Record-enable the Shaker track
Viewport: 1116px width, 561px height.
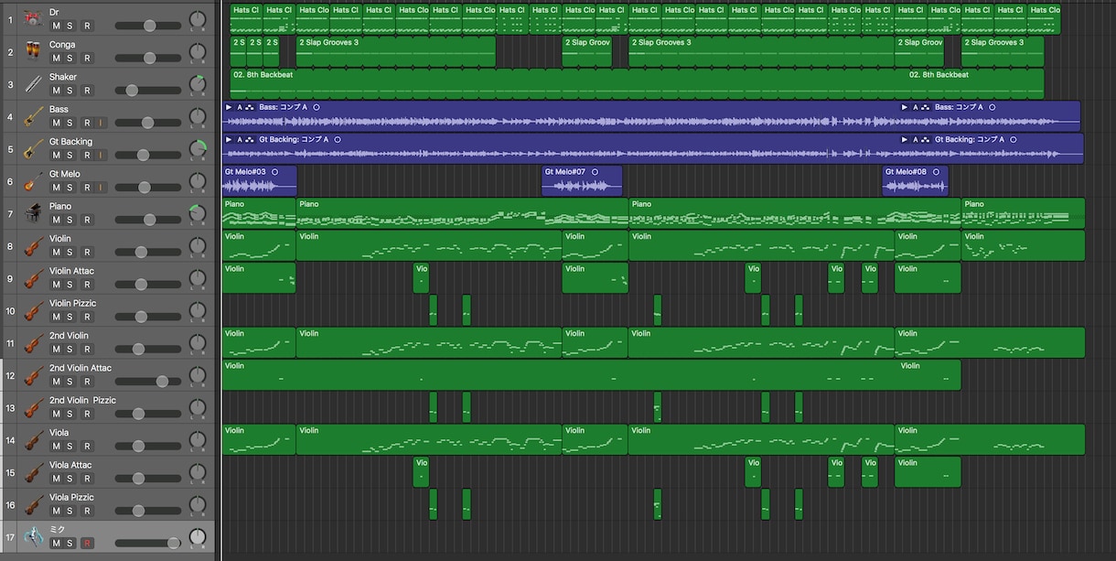87,91
